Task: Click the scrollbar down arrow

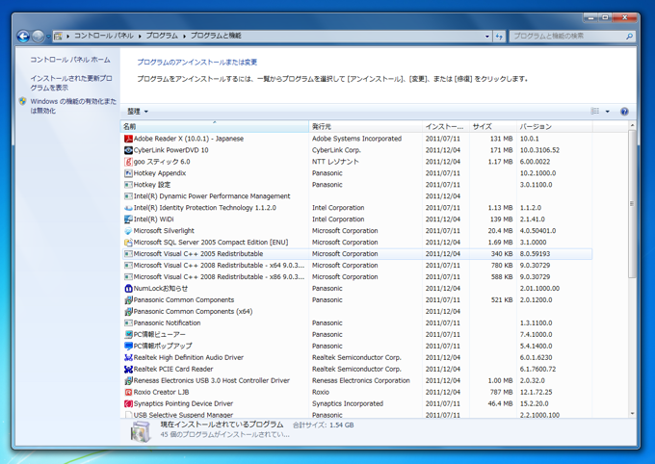Action: click(632, 414)
